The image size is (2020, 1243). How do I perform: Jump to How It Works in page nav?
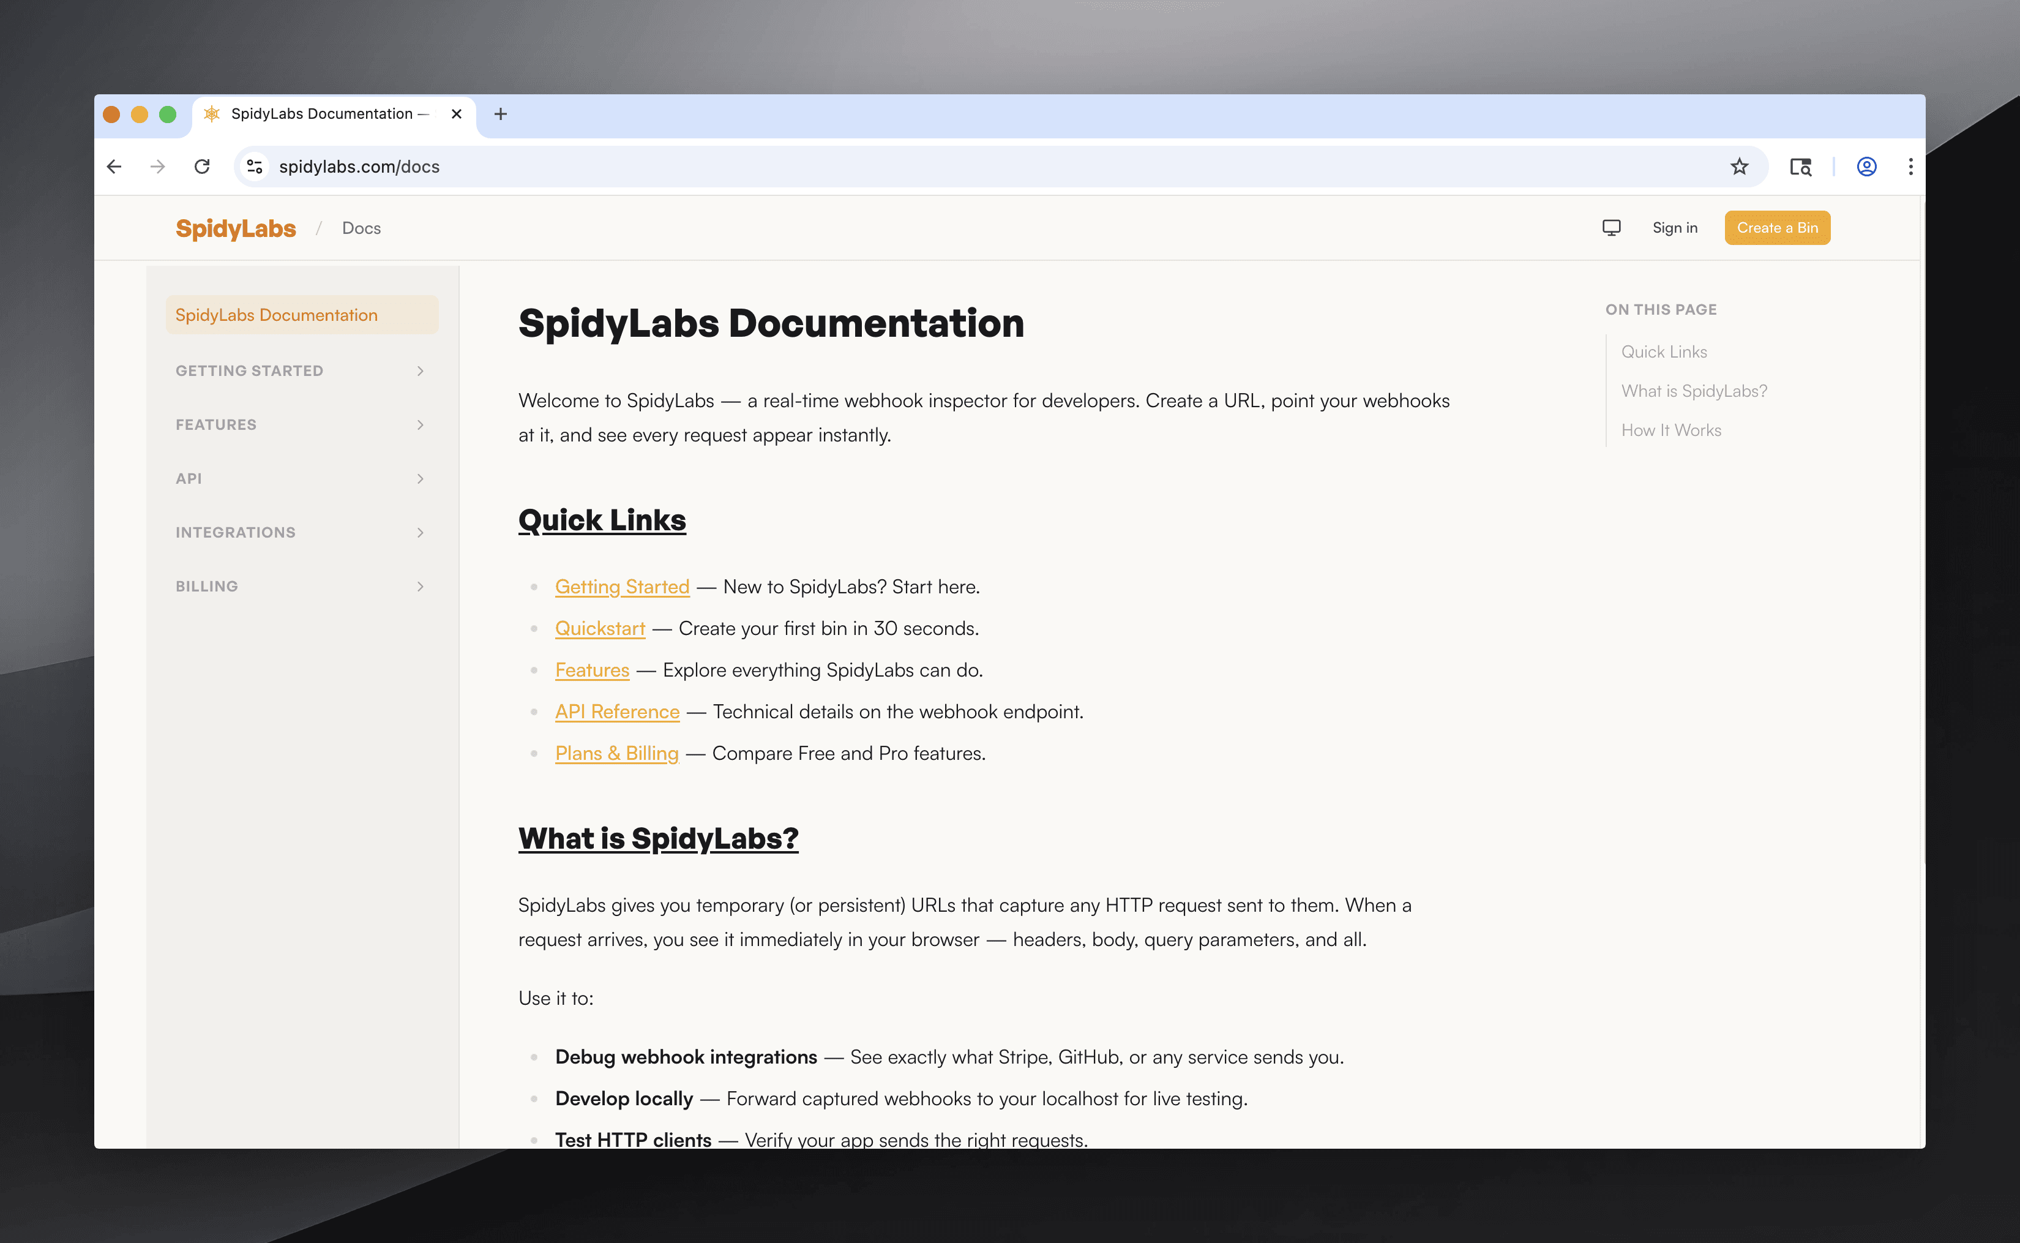pos(1670,429)
